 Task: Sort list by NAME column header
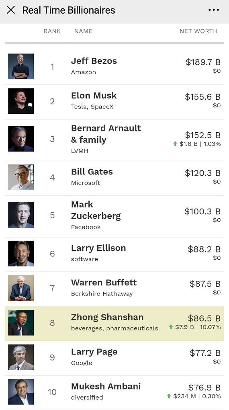pyautogui.click(x=84, y=31)
